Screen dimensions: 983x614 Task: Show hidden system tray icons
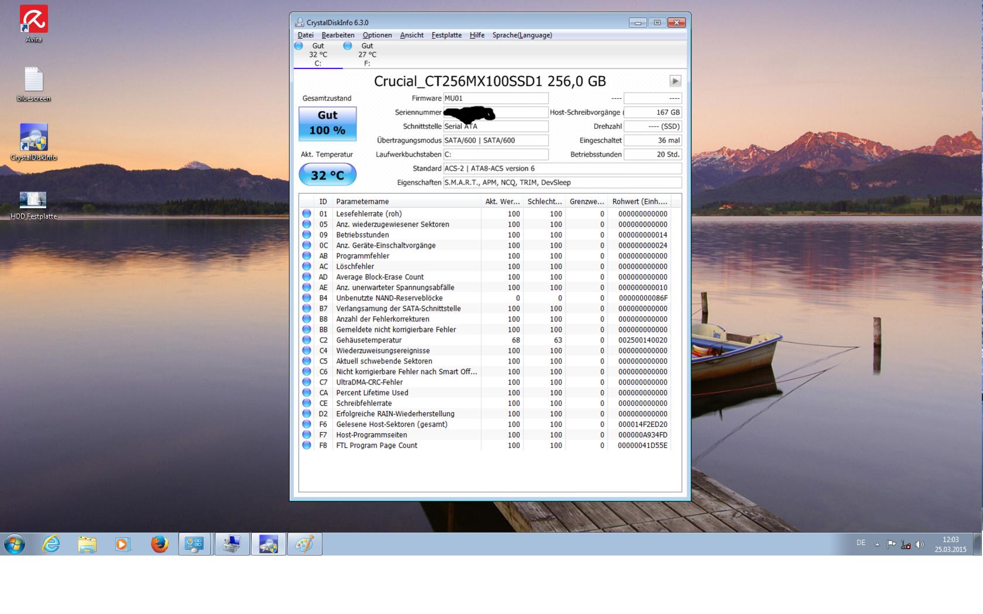coord(877,544)
